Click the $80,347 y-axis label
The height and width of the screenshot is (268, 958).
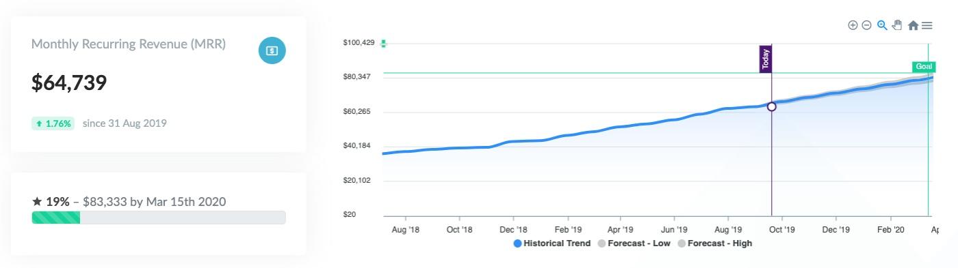(357, 76)
